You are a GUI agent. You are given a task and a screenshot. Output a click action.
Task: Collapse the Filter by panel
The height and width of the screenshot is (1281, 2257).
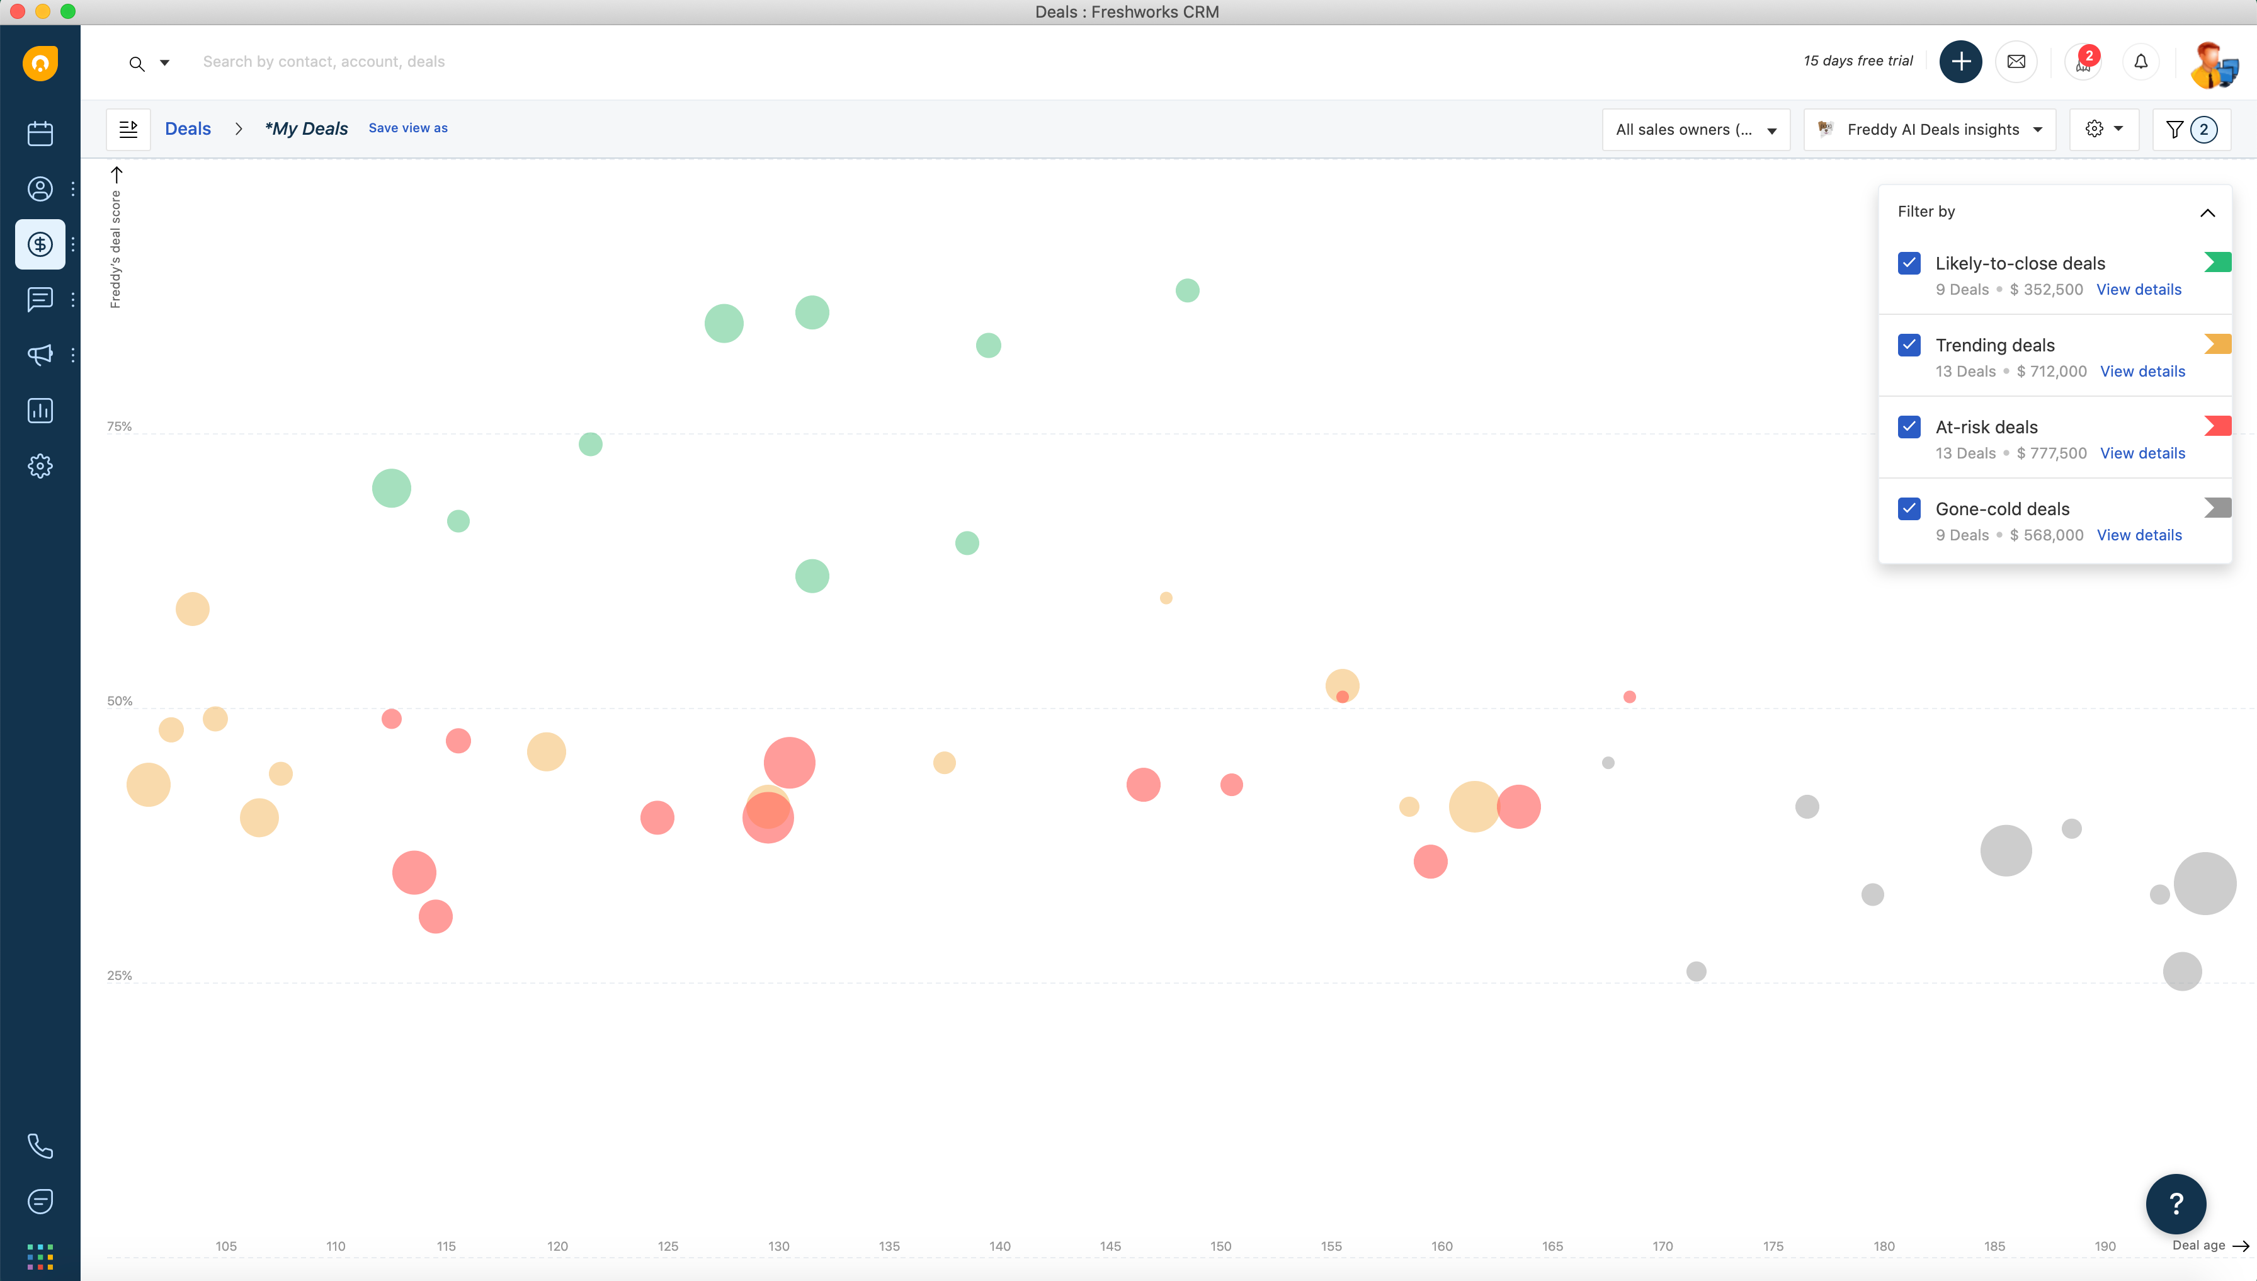pyautogui.click(x=2207, y=212)
